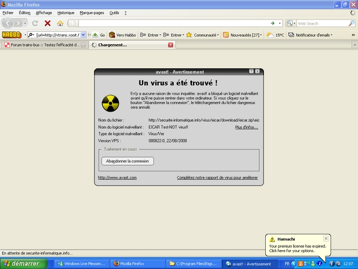This screenshot has height=269, width=358.
Task: Switch to Windows Live Messenger taskbar item
Action: (x=82, y=264)
